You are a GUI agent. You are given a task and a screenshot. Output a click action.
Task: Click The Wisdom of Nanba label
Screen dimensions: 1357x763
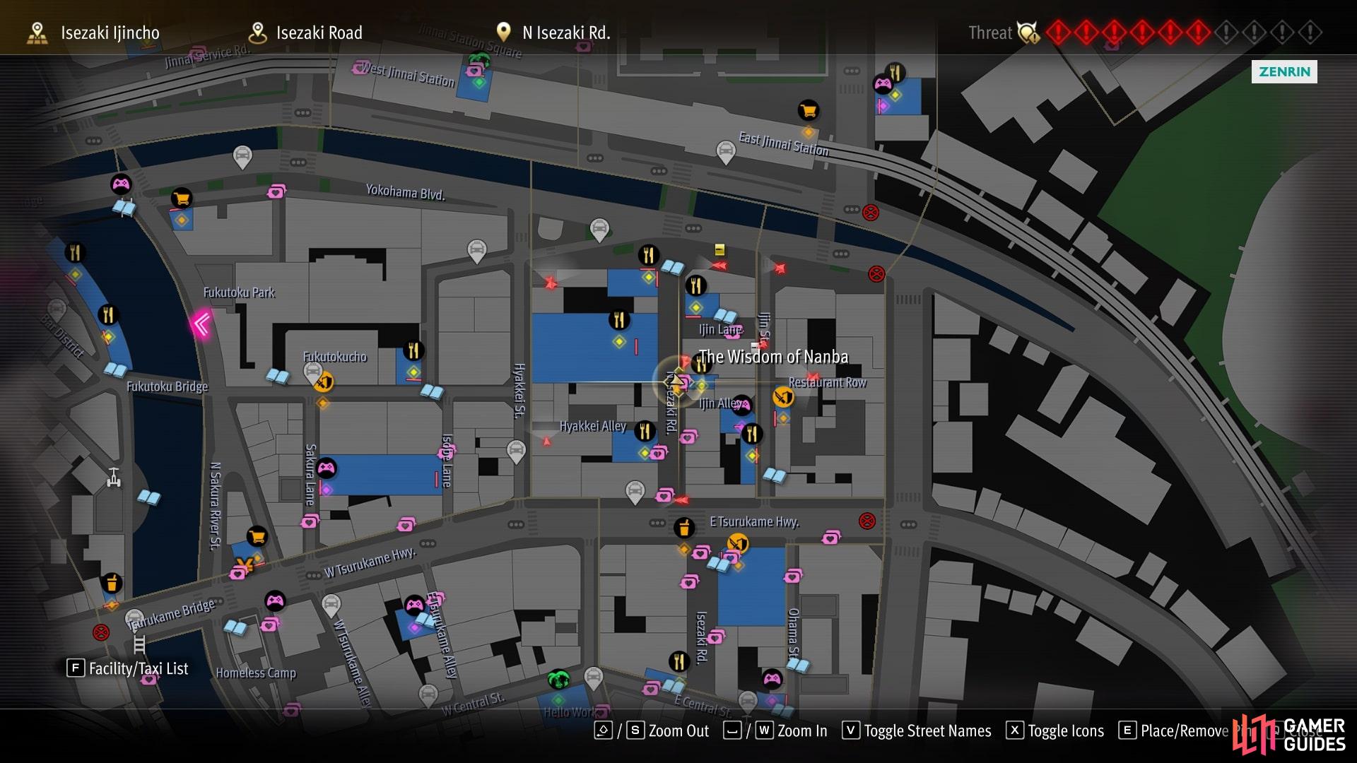click(773, 357)
